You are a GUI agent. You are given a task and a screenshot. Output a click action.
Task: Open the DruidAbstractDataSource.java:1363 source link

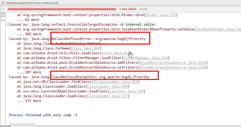coord(172,63)
